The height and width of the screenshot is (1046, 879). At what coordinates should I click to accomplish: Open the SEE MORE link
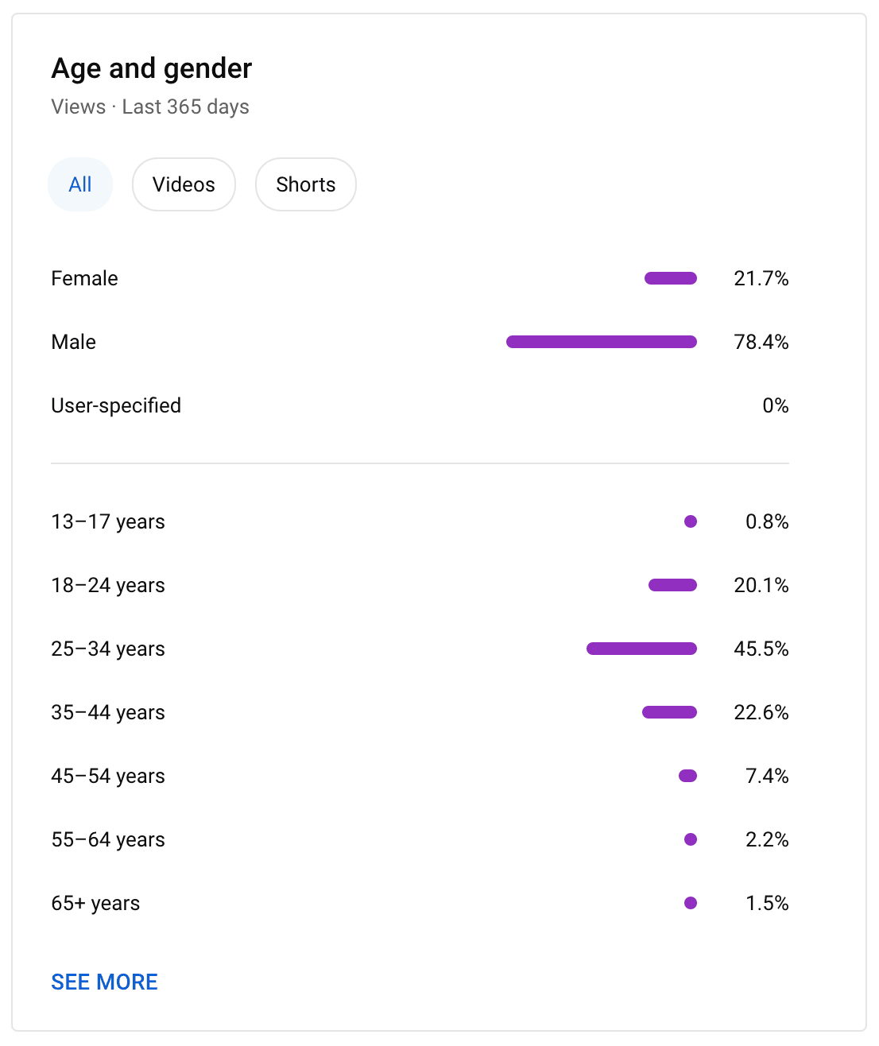click(104, 982)
